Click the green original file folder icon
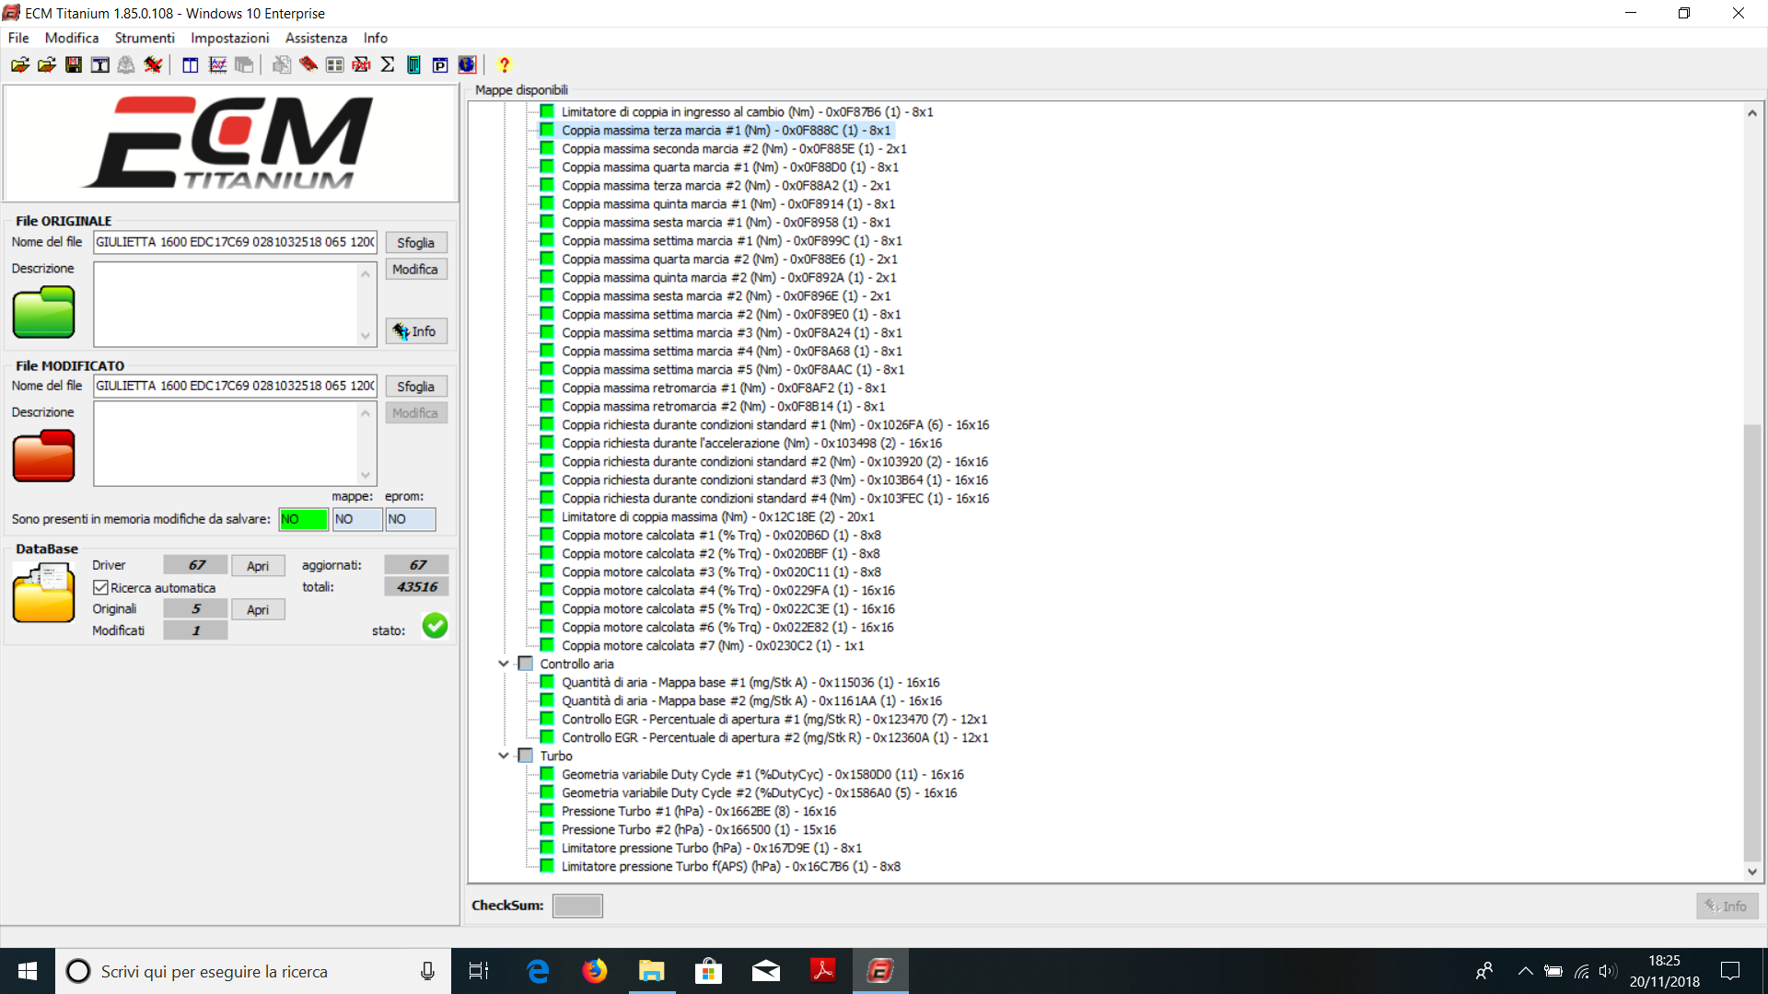Viewport: 1768px width, 994px height. [43, 312]
